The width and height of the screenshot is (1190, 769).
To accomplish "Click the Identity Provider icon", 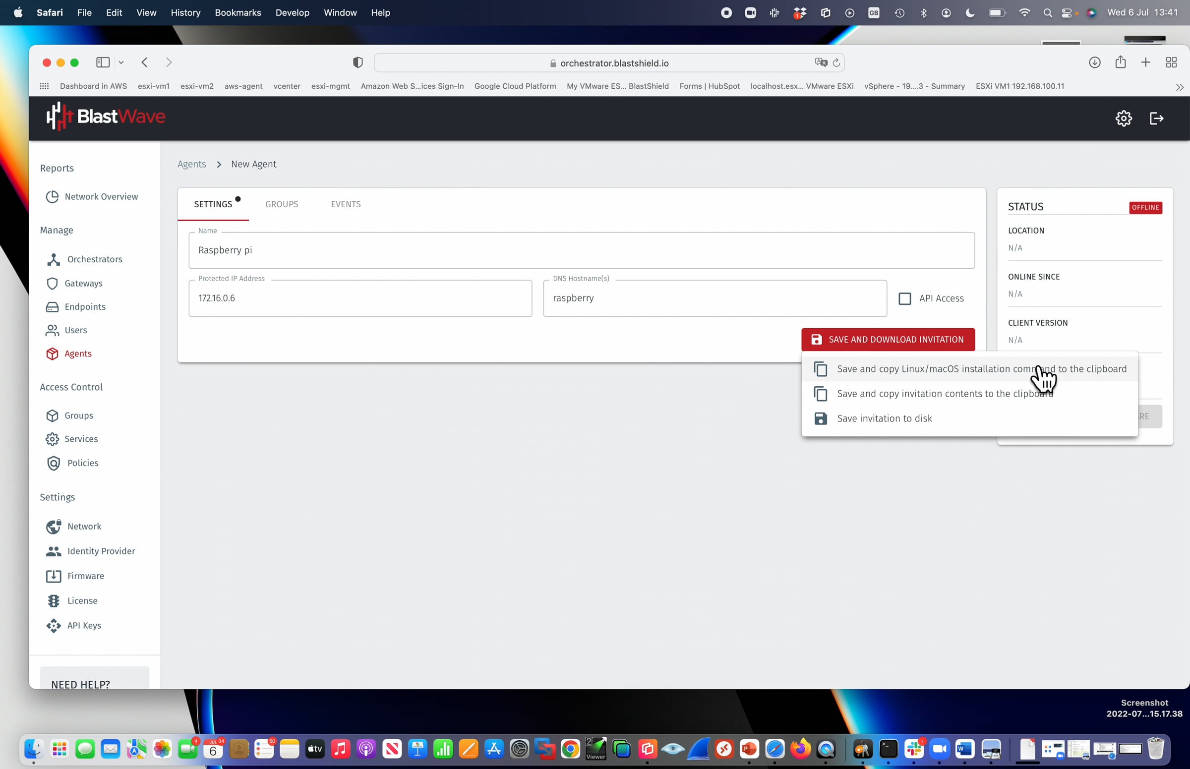I will pyautogui.click(x=54, y=551).
